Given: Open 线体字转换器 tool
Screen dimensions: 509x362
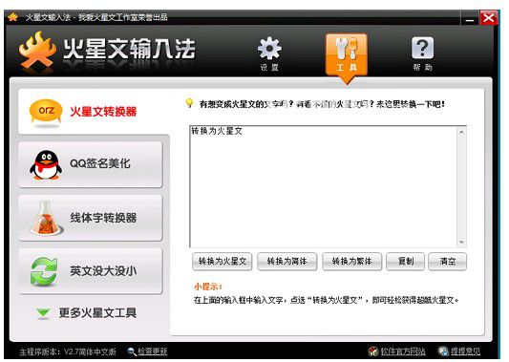Looking at the screenshot, I should click(x=91, y=218).
